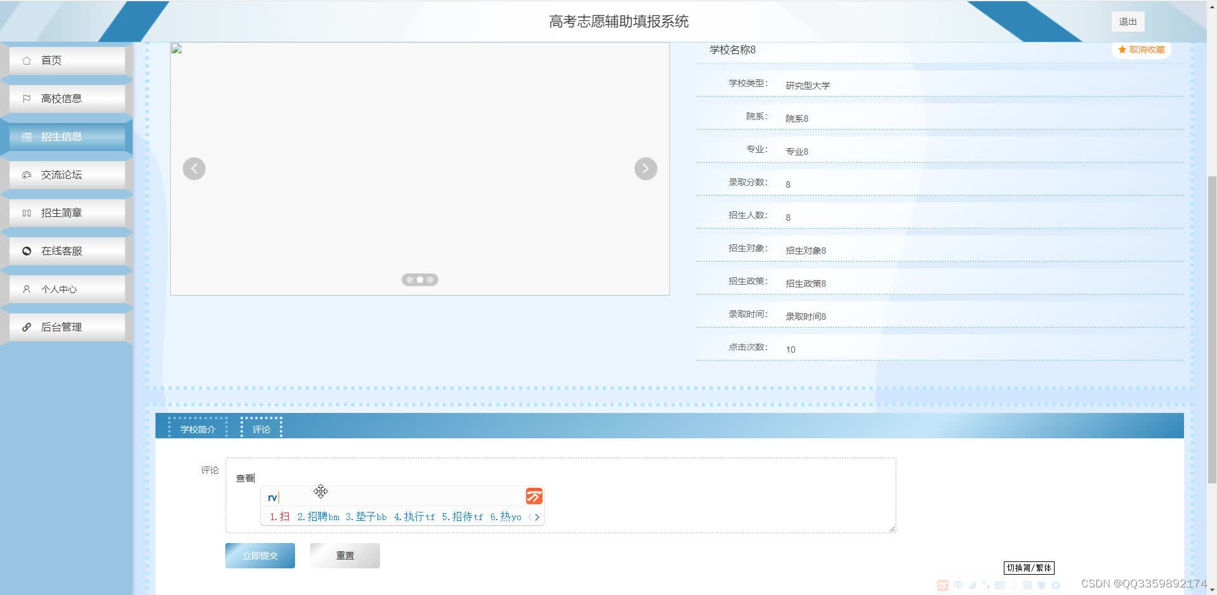The image size is (1217, 595).
Task: Open the 首页 home menu item
Action: (x=67, y=60)
